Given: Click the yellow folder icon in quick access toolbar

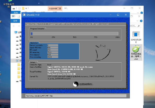Looking at the screenshot, I should pos(23,8).
